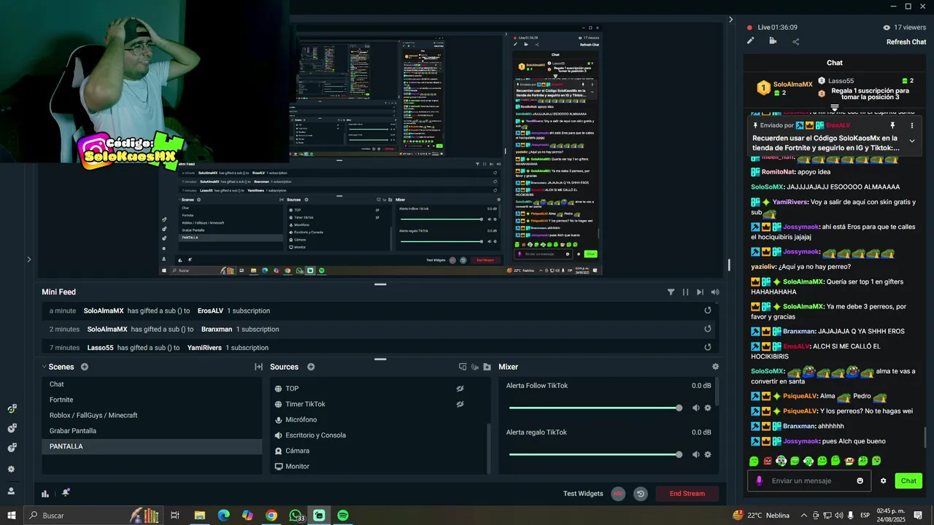Adjust Alerta regalo TikTok volume slider
This screenshot has height=525, width=934.
coord(595,454)
